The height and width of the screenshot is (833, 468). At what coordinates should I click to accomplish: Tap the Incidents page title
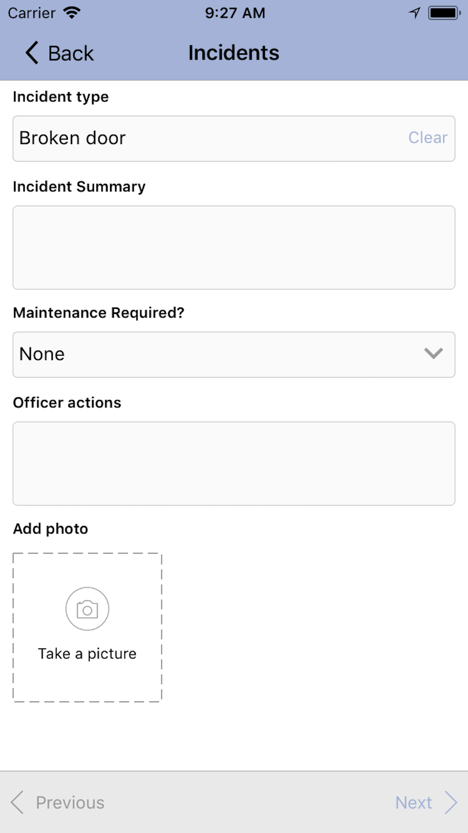(x=234, y=52)
